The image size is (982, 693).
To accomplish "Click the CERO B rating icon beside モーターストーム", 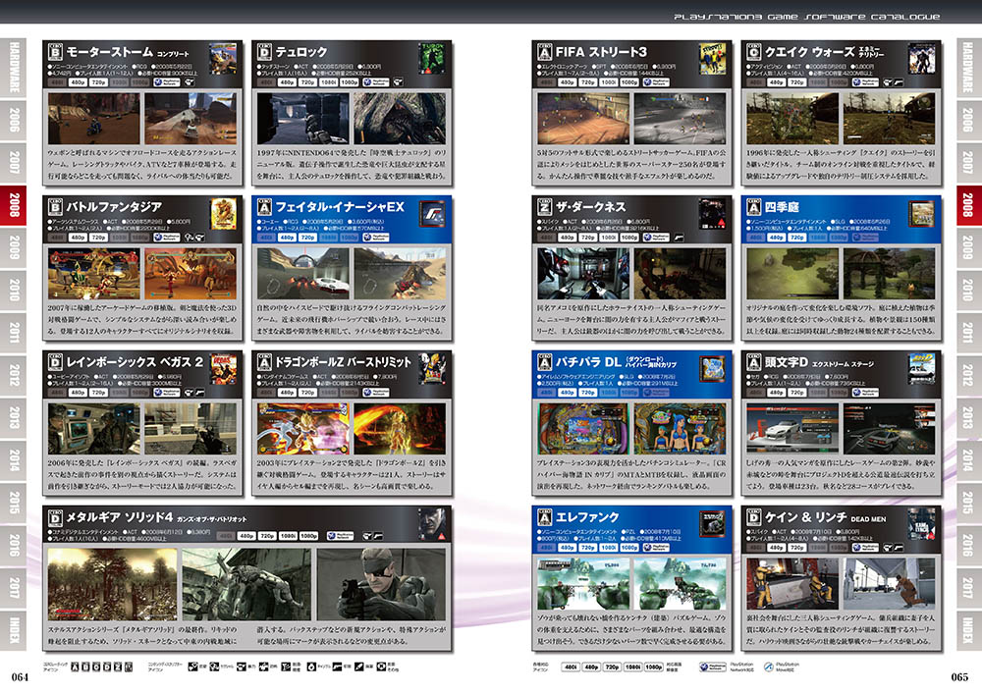I will pos(54,51).
